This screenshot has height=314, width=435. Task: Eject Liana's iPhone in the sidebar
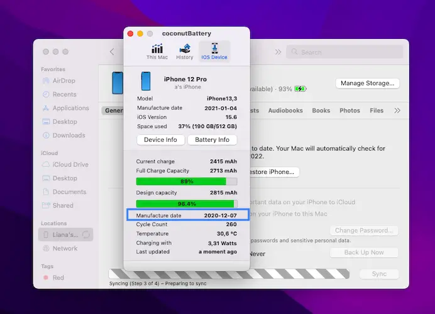click(85, 235)
